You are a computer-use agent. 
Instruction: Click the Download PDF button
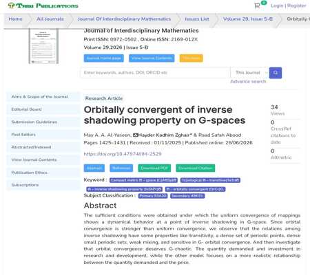coord(154,168)
